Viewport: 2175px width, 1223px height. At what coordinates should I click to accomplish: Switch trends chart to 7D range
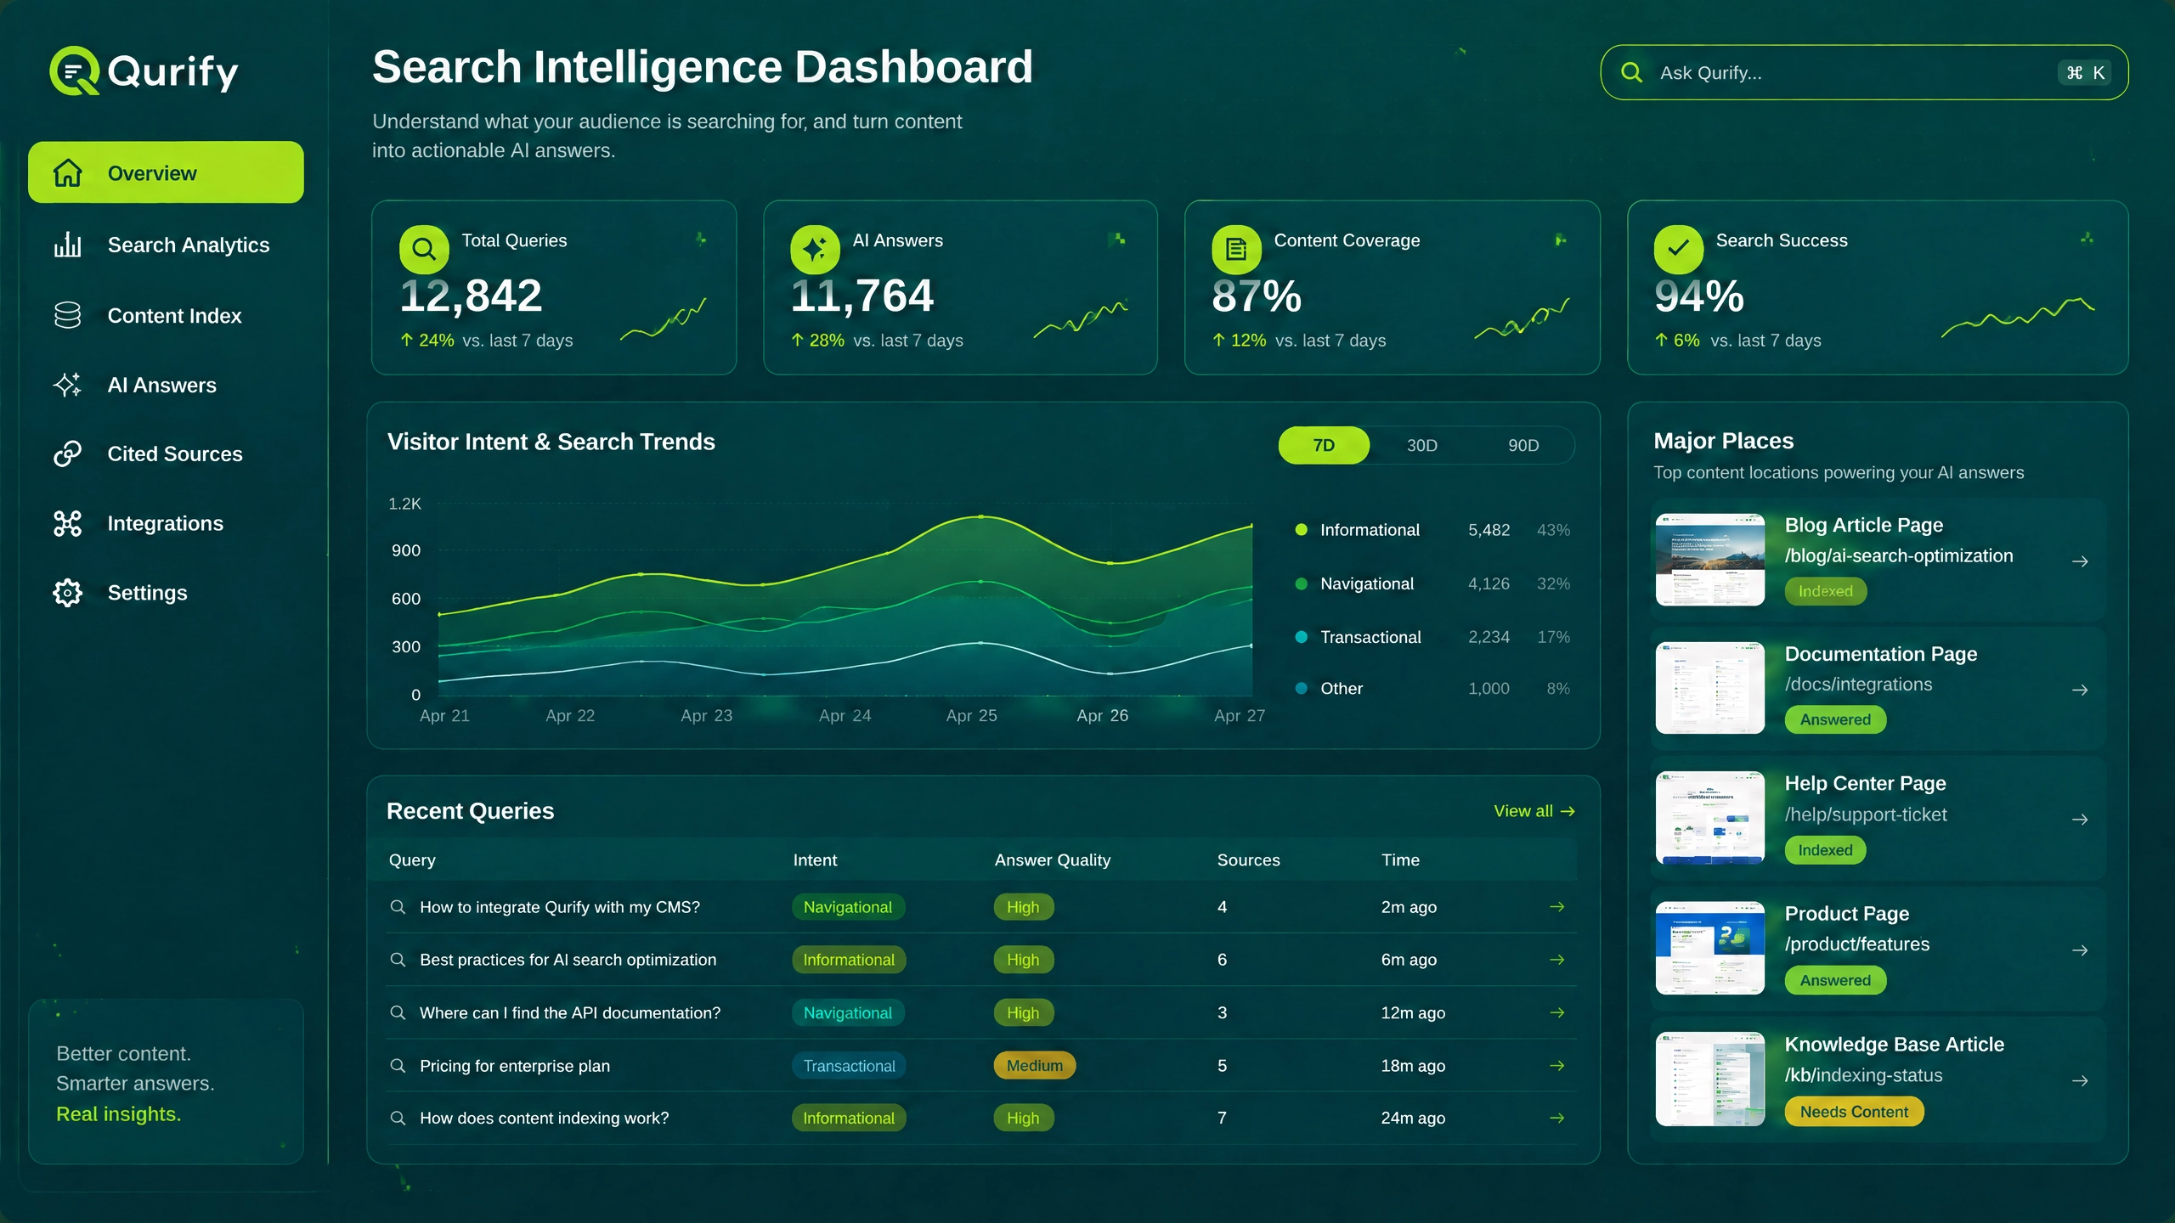pyautogui.click(x=1324, y=445)
